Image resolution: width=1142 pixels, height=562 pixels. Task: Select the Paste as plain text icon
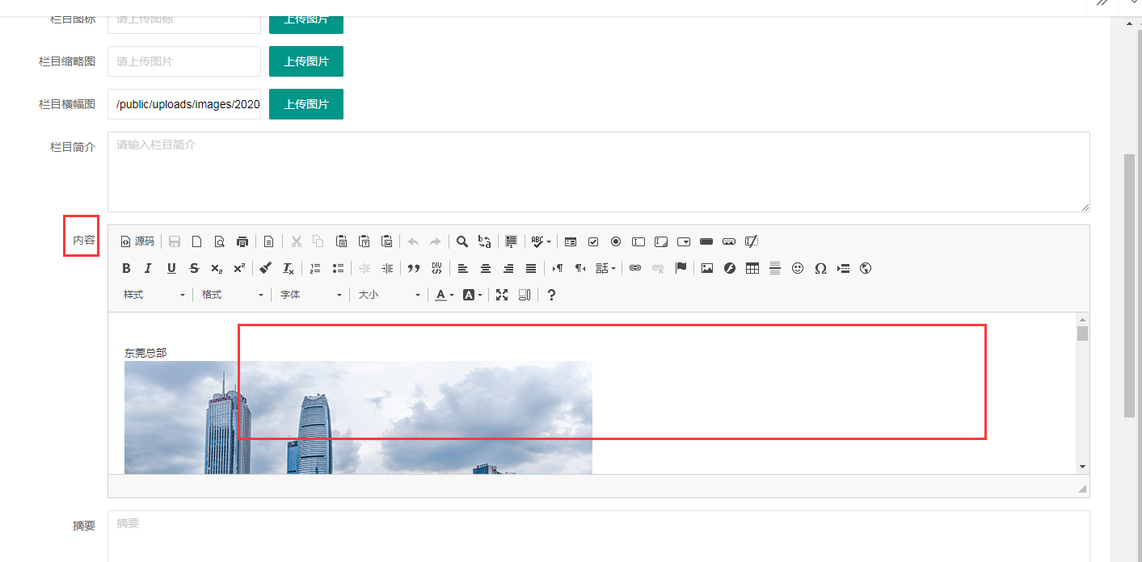click(x=364, y=241)
